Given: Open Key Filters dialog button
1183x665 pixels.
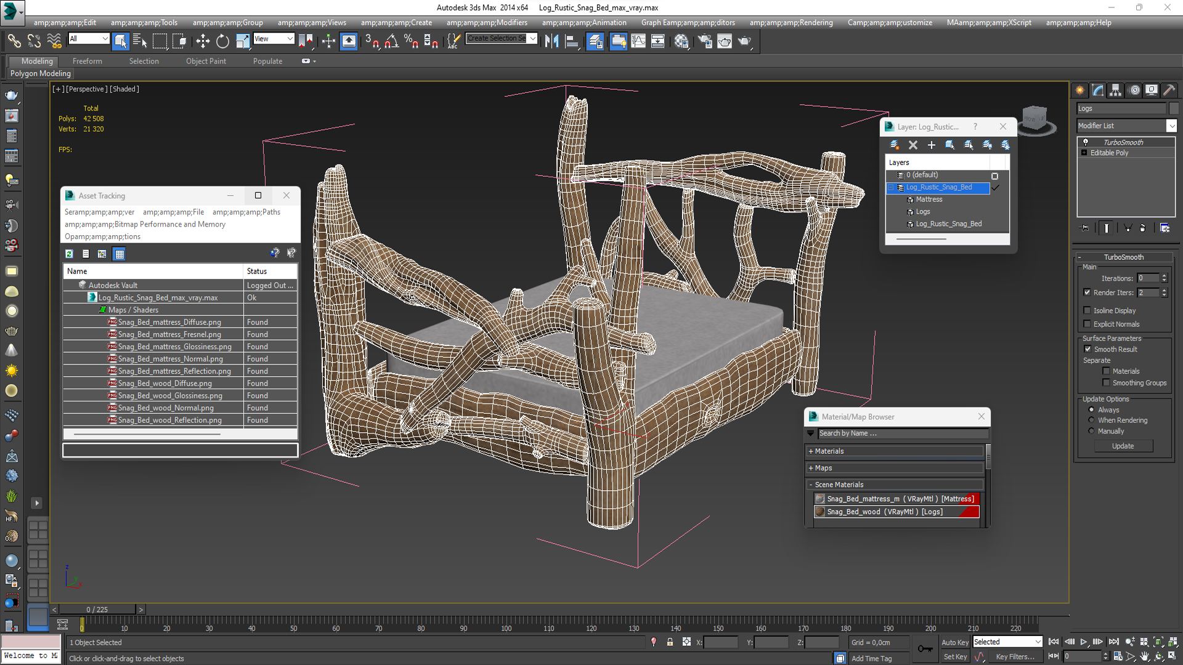Looking at the screenshot, I should click(x=1015, y=657).
